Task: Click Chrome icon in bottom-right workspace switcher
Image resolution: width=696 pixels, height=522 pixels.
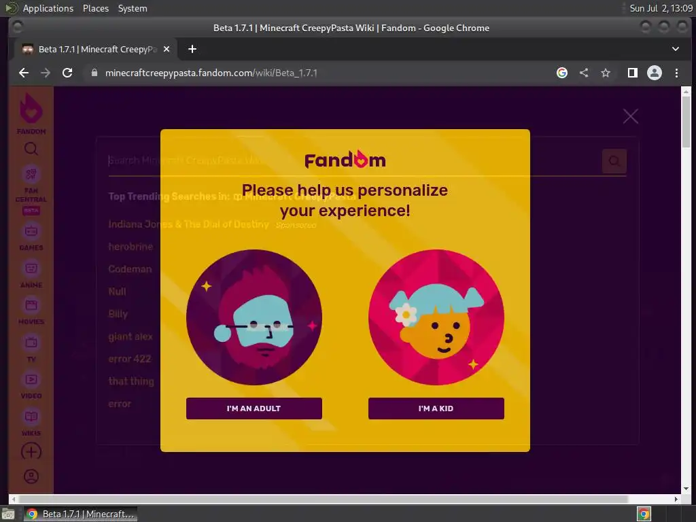Action: pos(644,514)
